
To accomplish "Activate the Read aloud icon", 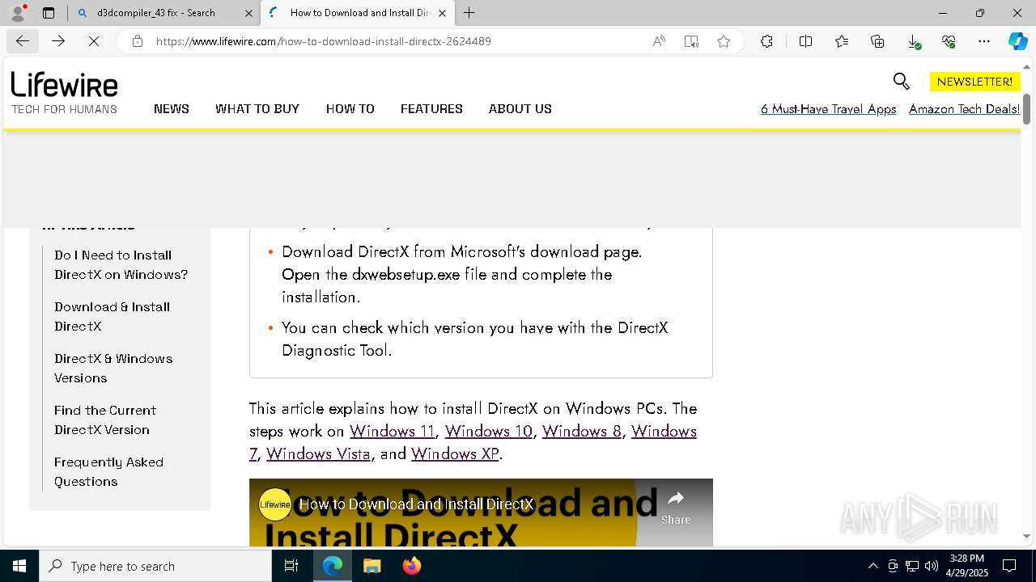I will click(659, 41).
